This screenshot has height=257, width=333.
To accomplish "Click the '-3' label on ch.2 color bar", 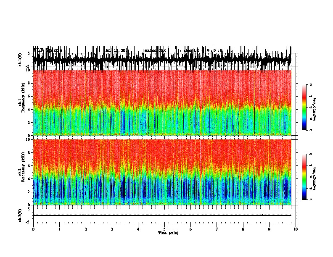I will point(310,154).
